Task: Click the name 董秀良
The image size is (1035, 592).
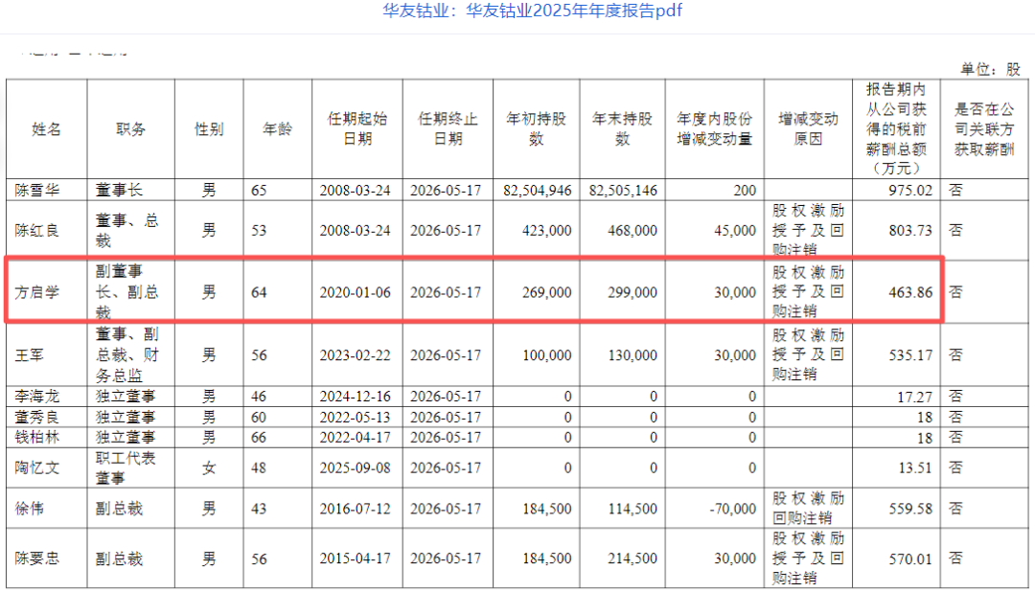Action: point(37,417)
